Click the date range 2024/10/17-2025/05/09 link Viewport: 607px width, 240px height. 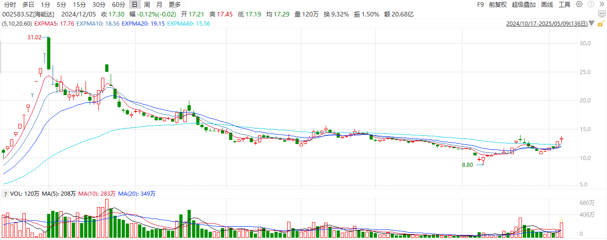pyautogui.click(x=547, y=24)
